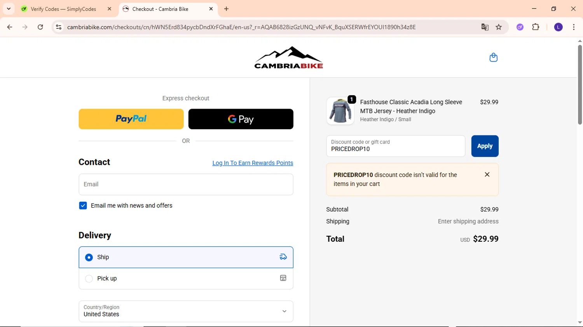Image resolution: width=583 pixels, height=327 pixels.
Task: Open a new browser tab
Action: point(226,9)
